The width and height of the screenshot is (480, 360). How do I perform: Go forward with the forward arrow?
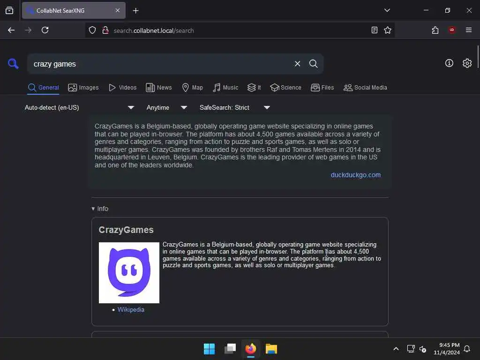[28, 30]
